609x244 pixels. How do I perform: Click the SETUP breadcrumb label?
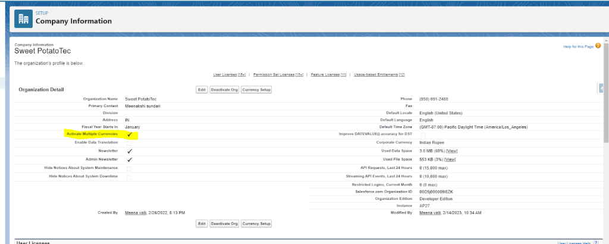point(42,13)
